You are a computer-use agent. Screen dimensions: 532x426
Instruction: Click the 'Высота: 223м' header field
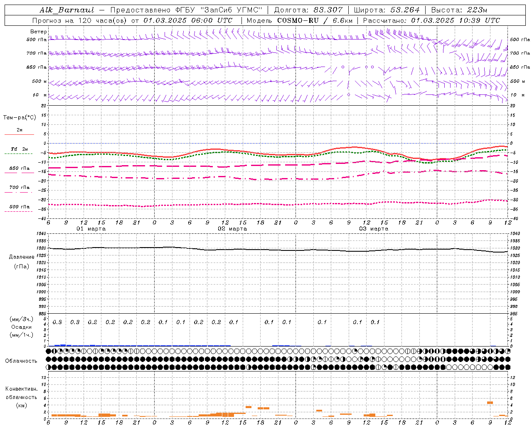pyautogui.click(x=459, y=10)
